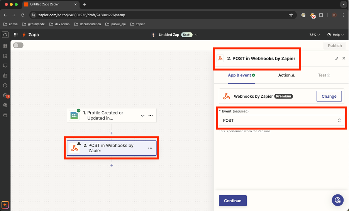Click Change to switch the app
This screenshot has height=211, width=349.
click(x=329, y=96)
